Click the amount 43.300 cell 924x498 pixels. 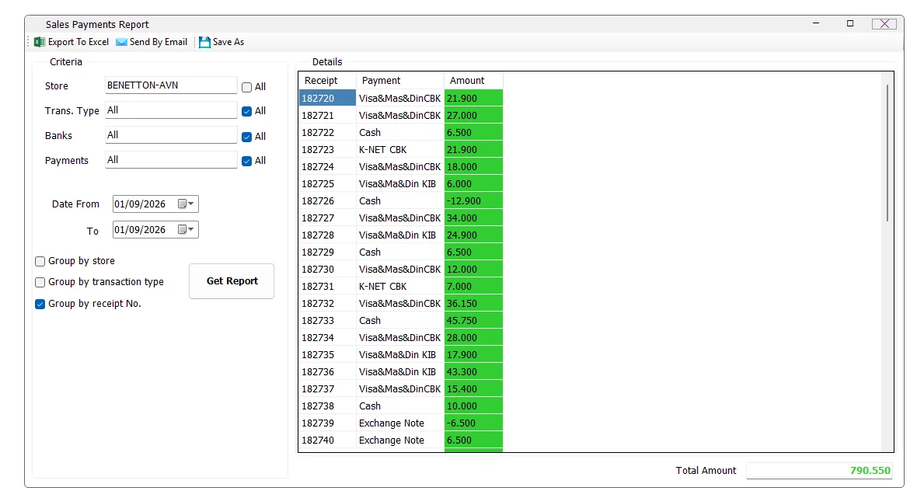point(473,372)
